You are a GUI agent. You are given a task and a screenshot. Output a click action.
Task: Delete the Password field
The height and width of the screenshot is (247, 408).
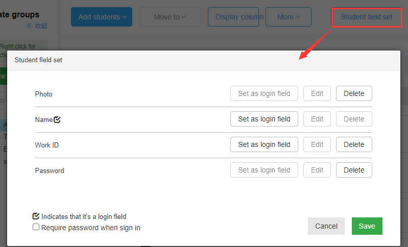354,170
